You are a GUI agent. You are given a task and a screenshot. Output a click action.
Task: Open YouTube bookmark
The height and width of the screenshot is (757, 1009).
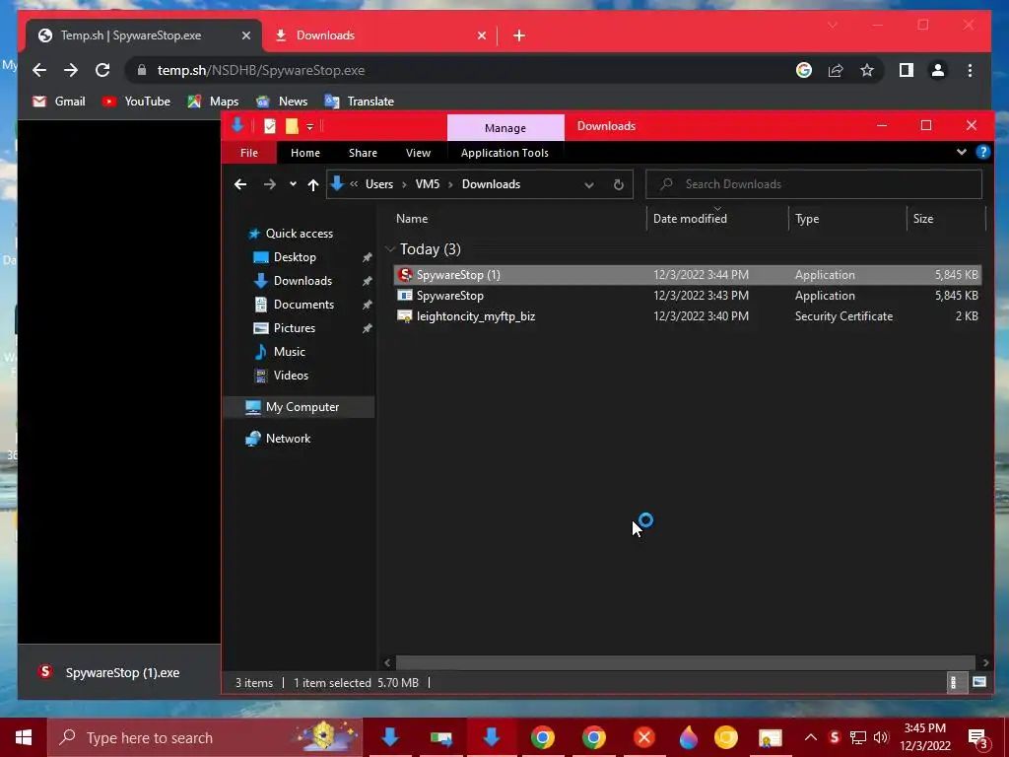pos(136,102)
